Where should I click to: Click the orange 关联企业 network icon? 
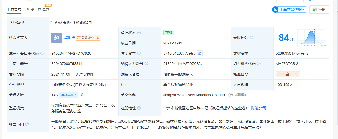79,38
